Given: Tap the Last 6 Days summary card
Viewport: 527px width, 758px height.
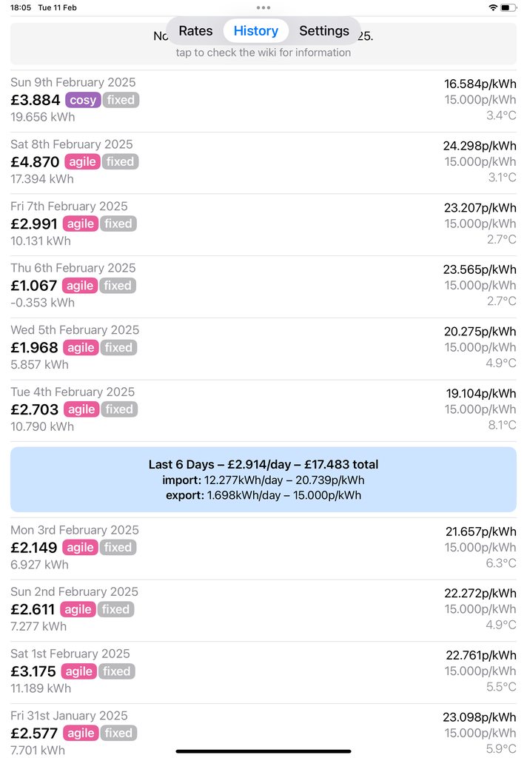Looking at the screenshot, I should click(263, 480).
